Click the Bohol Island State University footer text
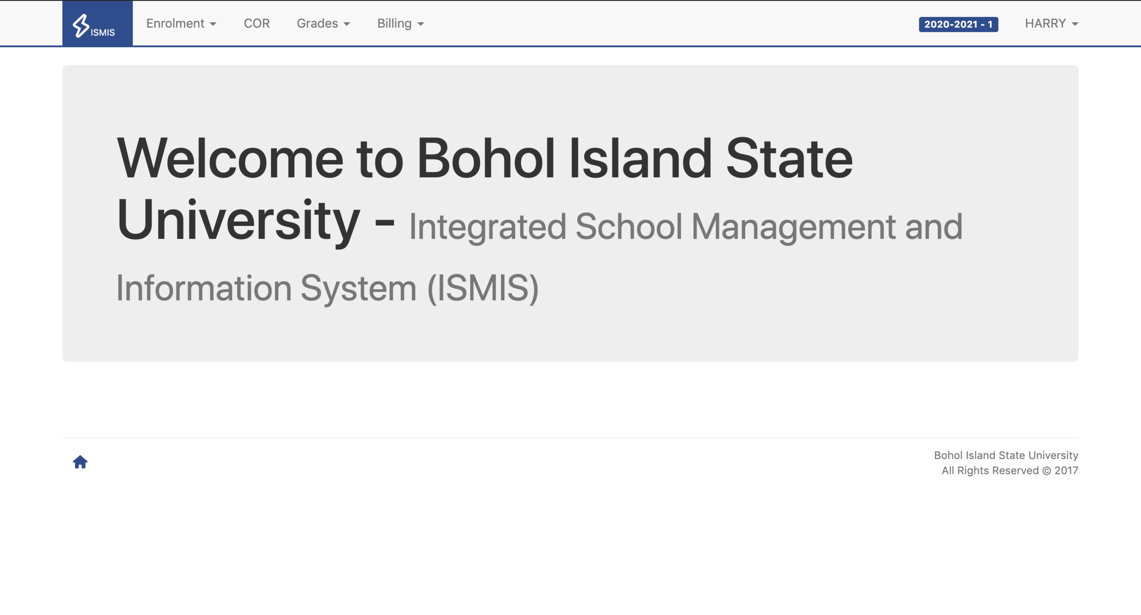 tap(1006, 455)
